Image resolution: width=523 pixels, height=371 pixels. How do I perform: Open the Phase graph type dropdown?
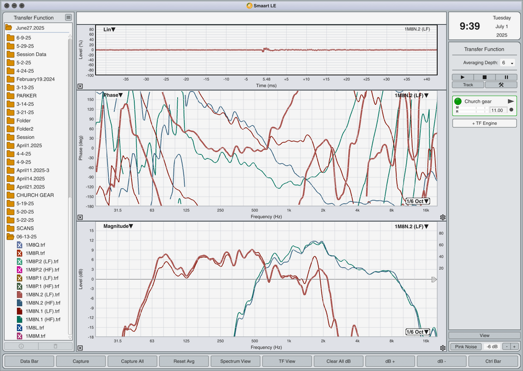(113, 95)
